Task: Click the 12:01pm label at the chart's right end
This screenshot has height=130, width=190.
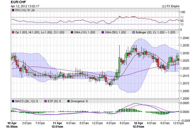Action: pyautogui.click(x=178, y=123)
